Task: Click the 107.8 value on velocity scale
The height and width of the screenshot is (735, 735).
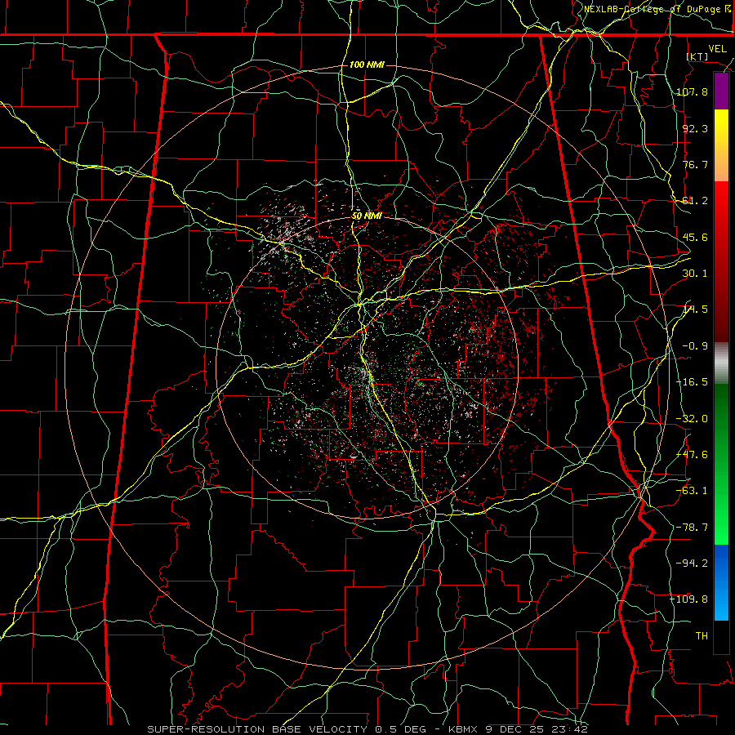Action: point(692,91)
